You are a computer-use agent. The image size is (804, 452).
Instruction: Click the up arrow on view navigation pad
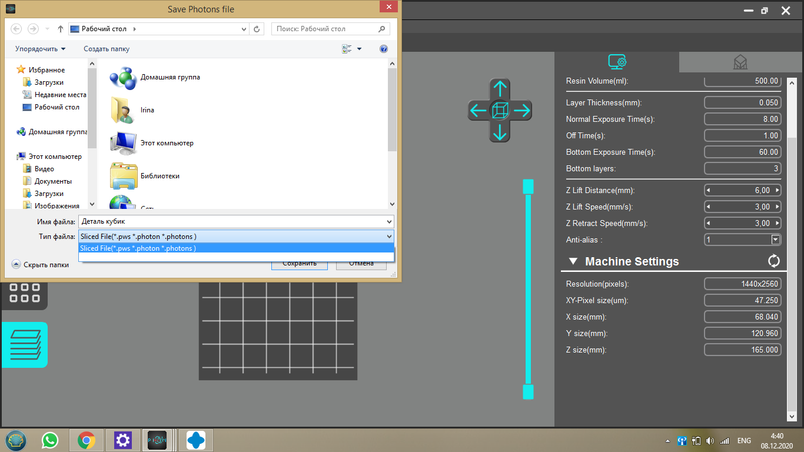pyautogui.click(x=500, y=89)
